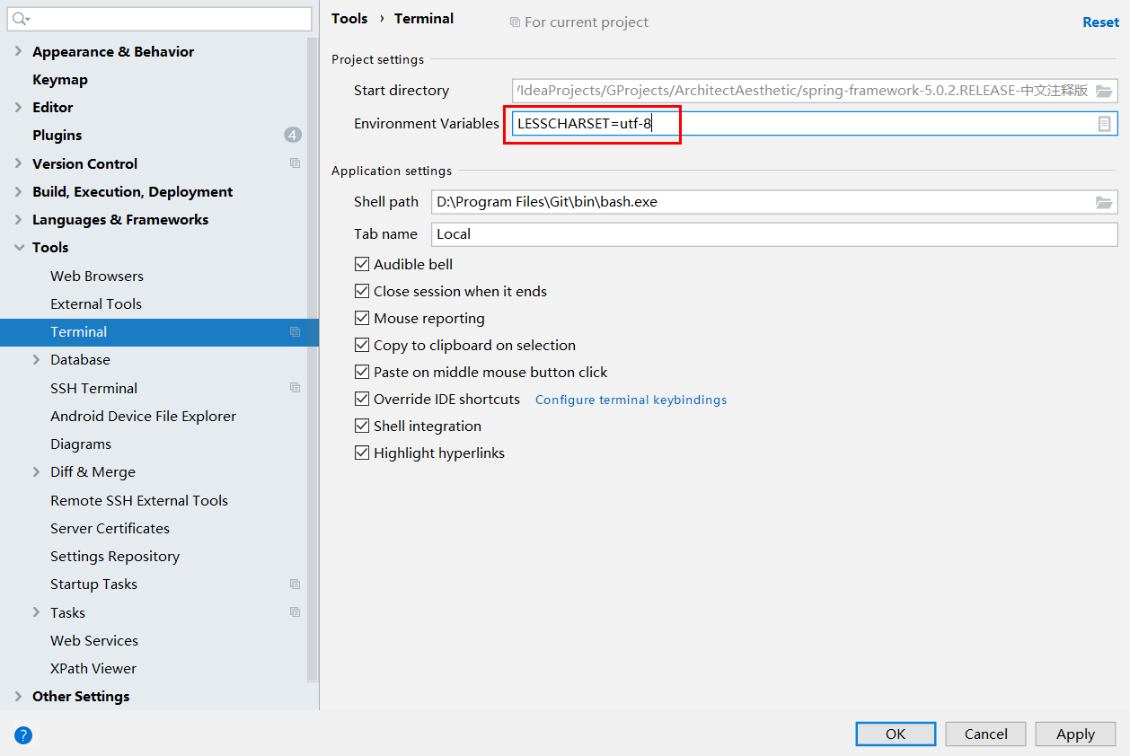Expand the Appearance & Behavior section
1130x756 pixels.
(19, 52)
